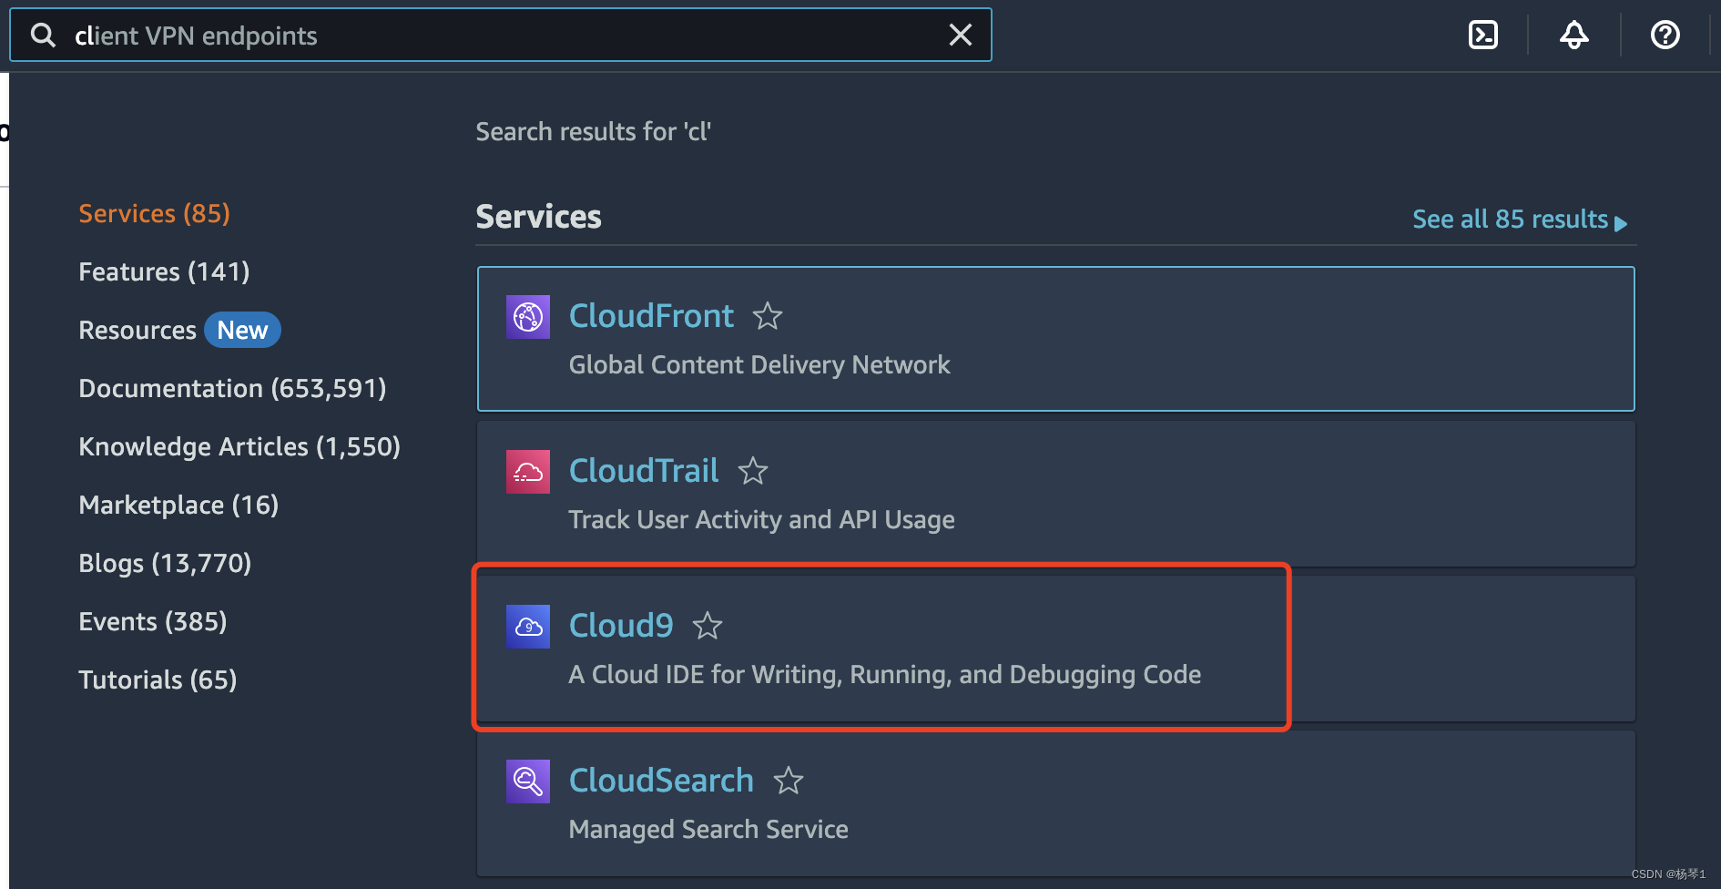The width and height of the screenshot is (1721, 889).
Task: Click the CloudFront service icon
Action: (x=528, y=317)
